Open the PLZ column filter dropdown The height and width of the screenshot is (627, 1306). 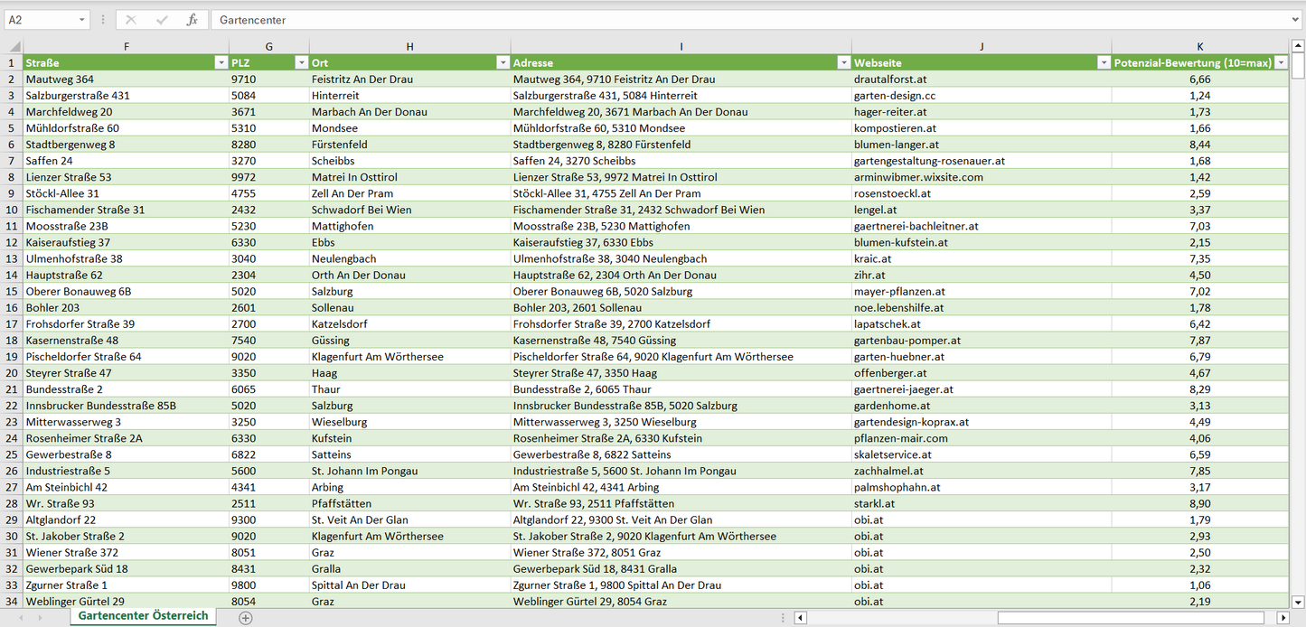[x=301, y=63]
